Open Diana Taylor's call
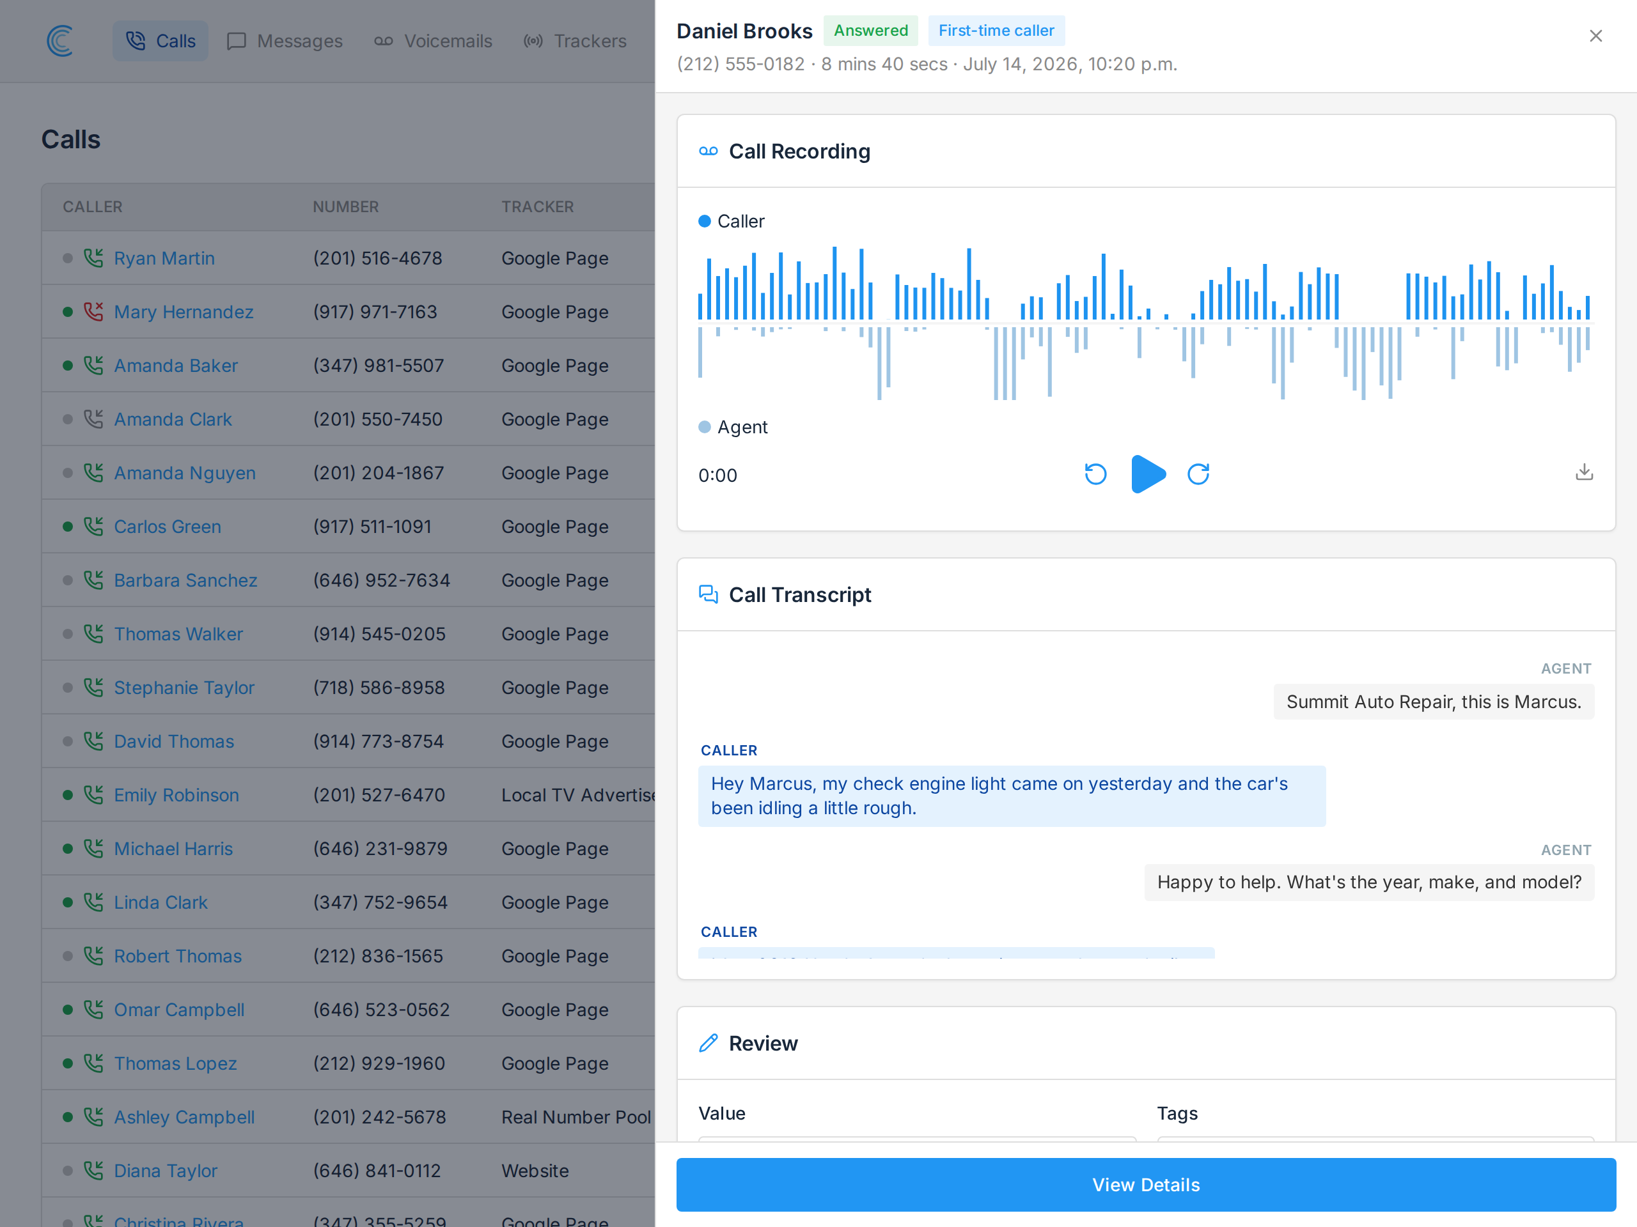The height and width of the screenshot is (1227, 1637). point(165,1171)
